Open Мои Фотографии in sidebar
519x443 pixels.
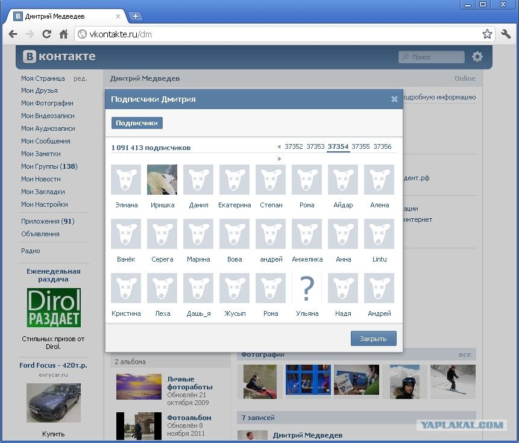click(48, 103)
